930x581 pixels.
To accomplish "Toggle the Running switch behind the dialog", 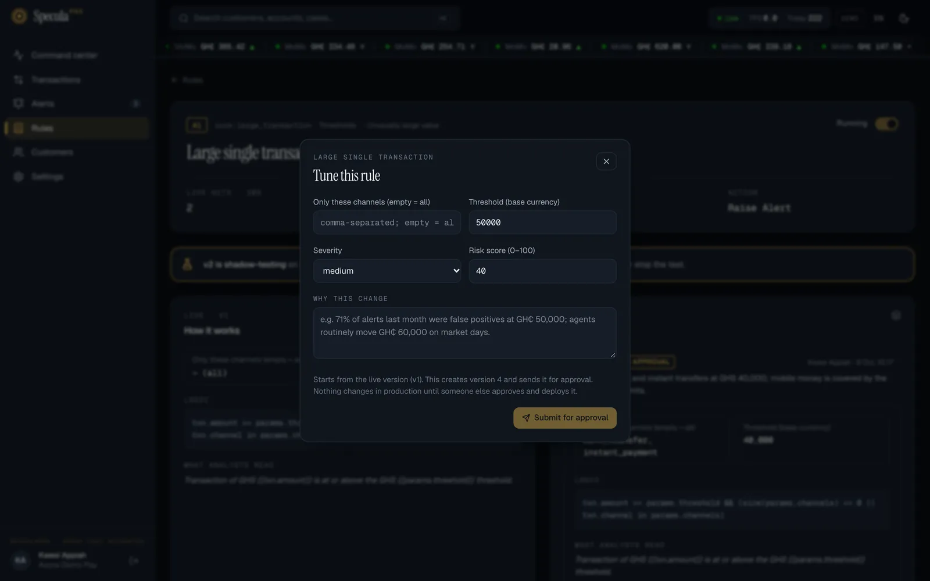I will 886,124.
